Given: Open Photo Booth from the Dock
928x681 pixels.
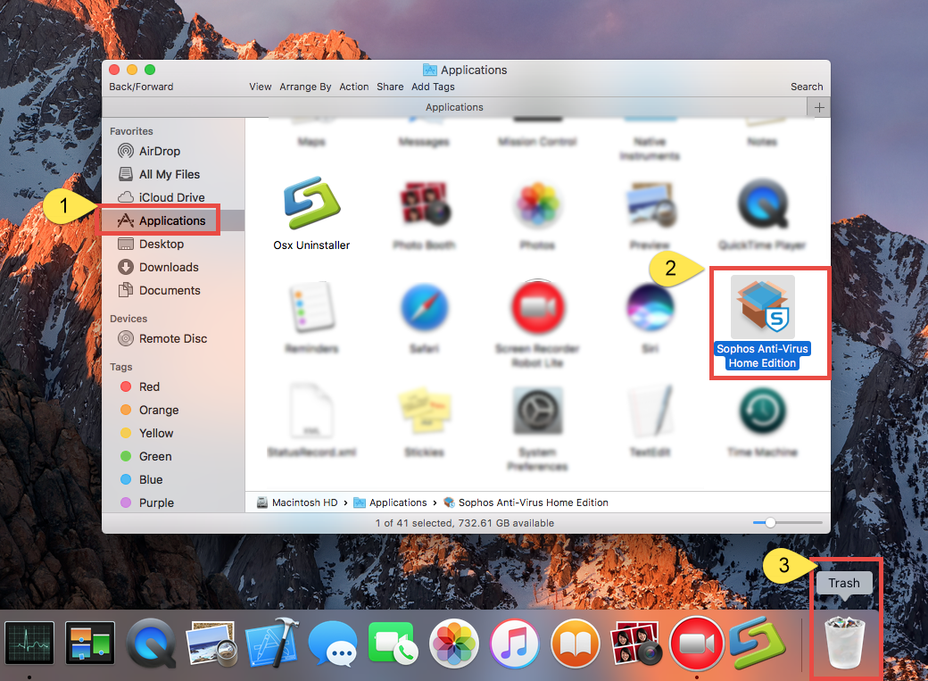Looking at the screenshot, I should pyautogui.click(x=635, y=643).
